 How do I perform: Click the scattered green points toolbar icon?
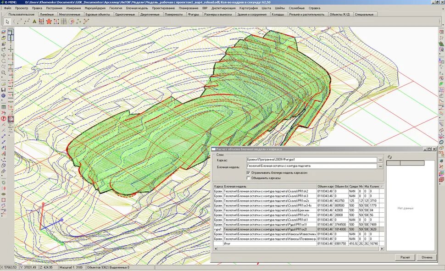[x=78, y=21]
